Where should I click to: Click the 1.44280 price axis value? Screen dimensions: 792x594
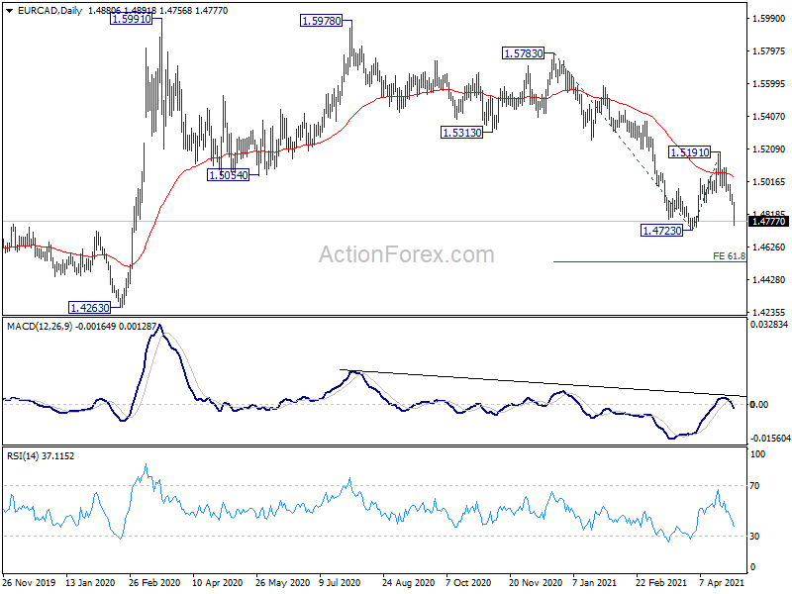click(768, 279)
